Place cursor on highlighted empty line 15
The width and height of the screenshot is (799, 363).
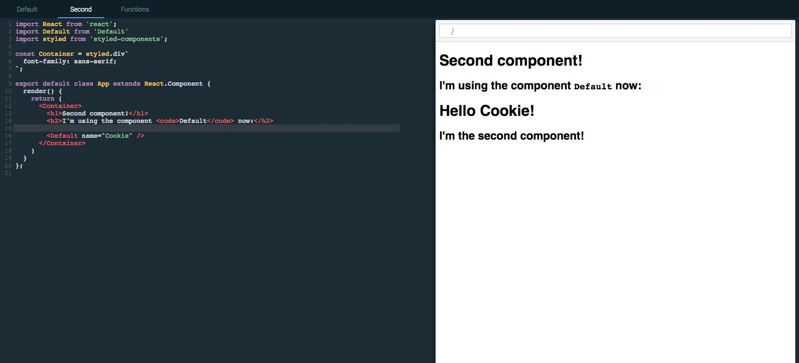click(206, 128)
